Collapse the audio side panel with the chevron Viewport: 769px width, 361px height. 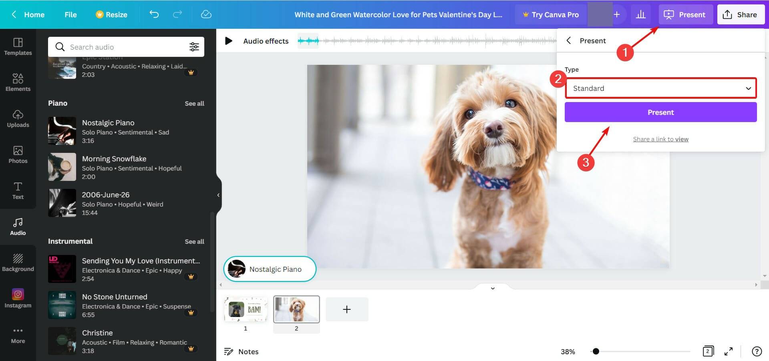click(x=218, y=195)
